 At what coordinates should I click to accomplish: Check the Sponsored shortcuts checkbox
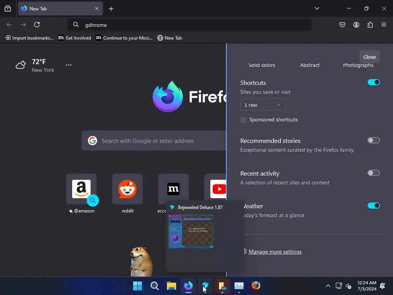point(243,120)
